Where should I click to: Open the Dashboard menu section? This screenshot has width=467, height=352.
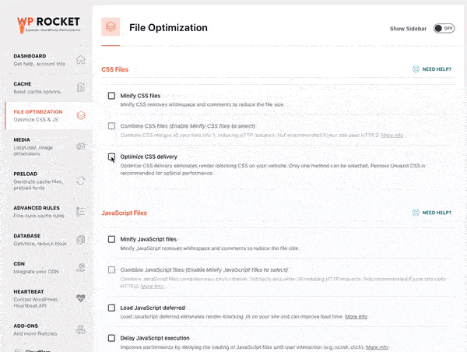(x=39, y=60)
